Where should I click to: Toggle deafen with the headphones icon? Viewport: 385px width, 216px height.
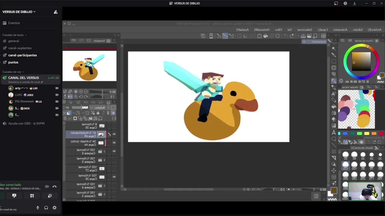[x=46, y=208]
